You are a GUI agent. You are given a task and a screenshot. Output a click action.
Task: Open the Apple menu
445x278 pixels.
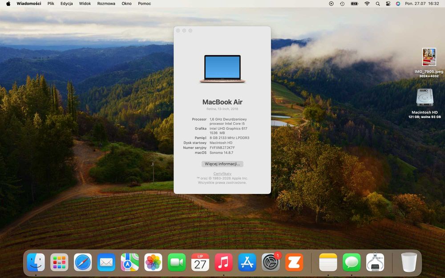click(8, 4)
